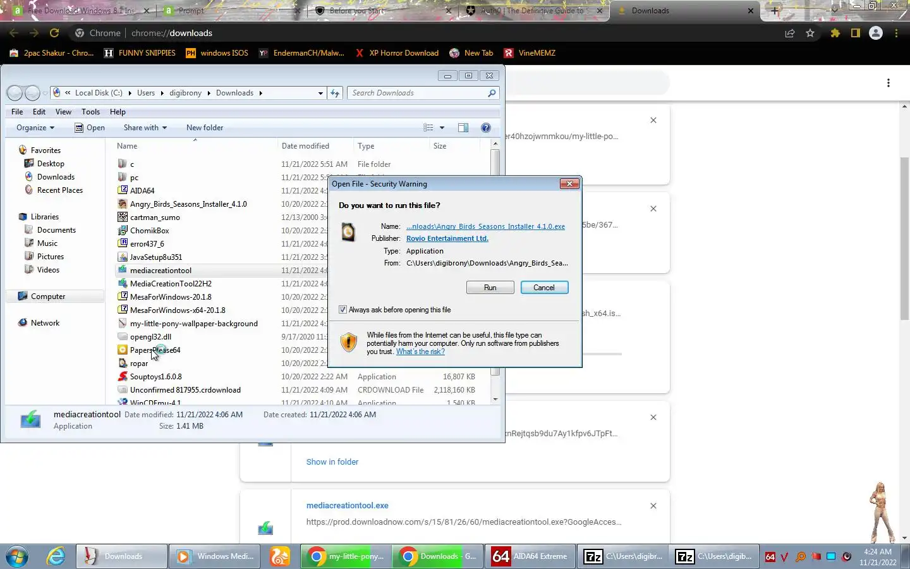The height and width of the screenshot is (569, 910).
Task: Launch Internet Explorer from the taskbar
Action: (56, 556)
